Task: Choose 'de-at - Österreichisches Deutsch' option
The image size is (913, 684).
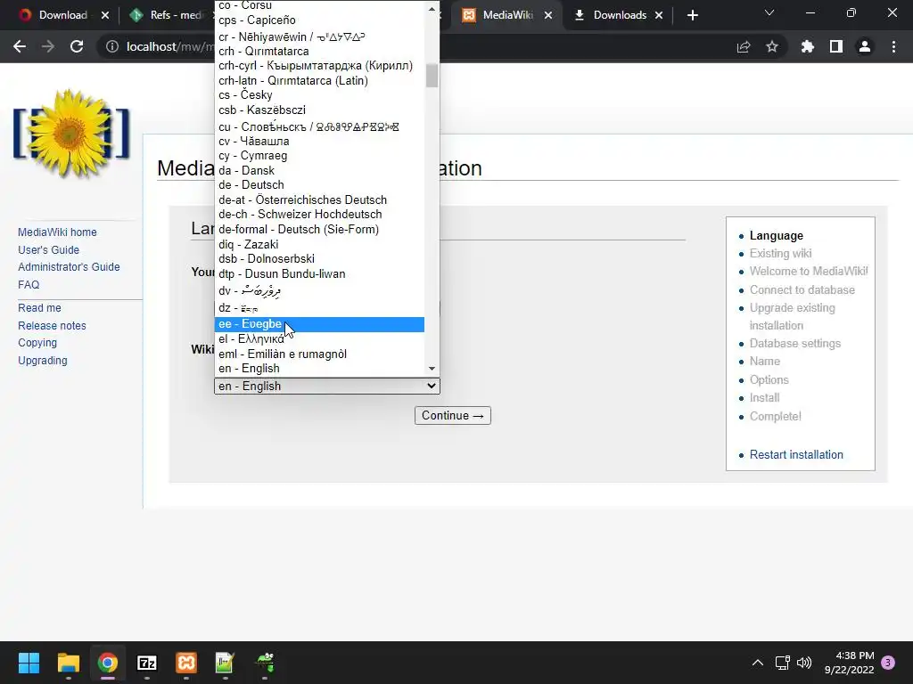Action: coord(319,200)
